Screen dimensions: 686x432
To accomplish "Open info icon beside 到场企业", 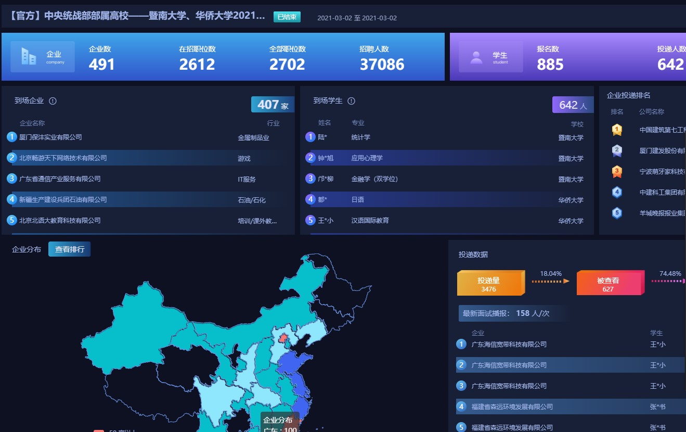I will pos(53,101).
